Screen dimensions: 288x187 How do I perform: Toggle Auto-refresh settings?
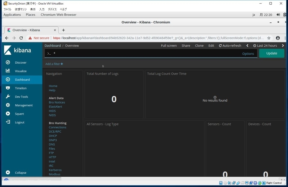(230, 46)
